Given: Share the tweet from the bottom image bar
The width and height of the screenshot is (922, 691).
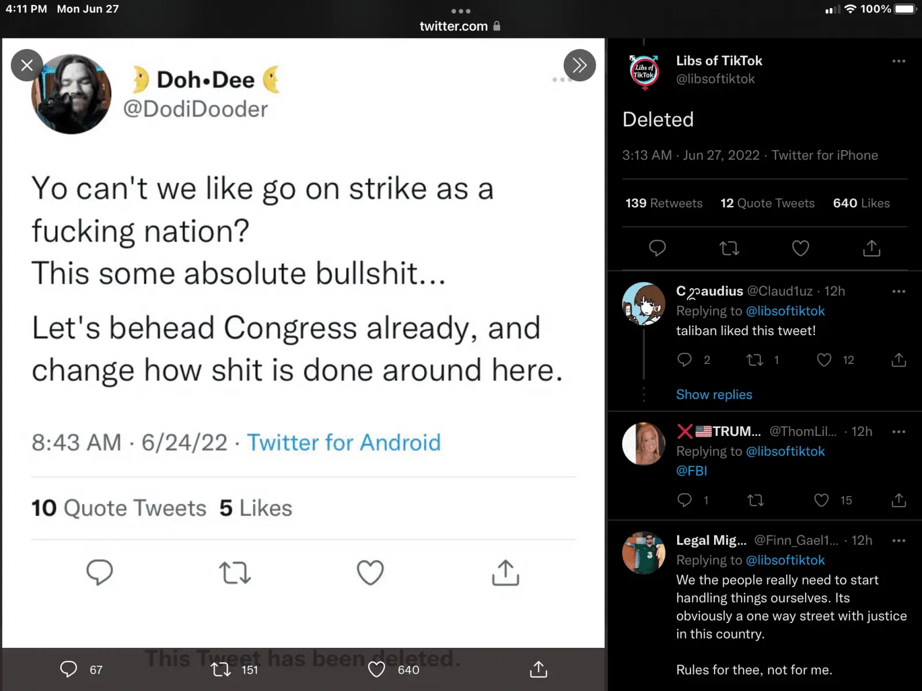Looking at the screenshot, I should pos(538,669).
